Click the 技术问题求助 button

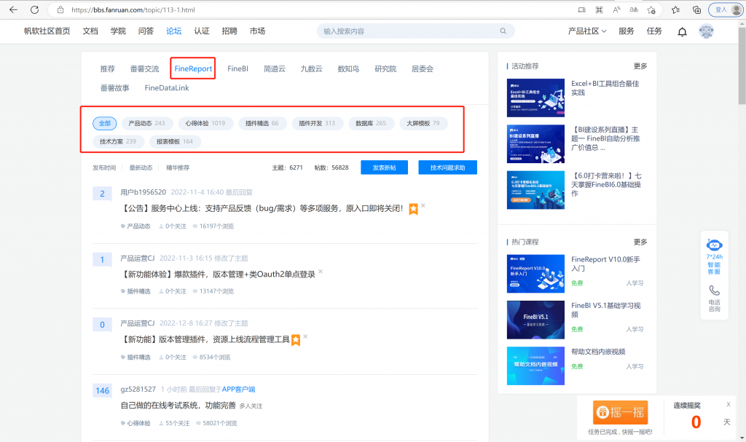click(x=448, y=167)
